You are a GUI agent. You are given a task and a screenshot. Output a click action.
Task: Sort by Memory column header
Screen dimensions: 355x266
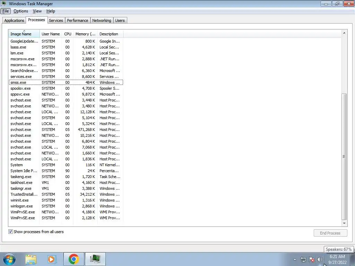click(x=85, y=34)
